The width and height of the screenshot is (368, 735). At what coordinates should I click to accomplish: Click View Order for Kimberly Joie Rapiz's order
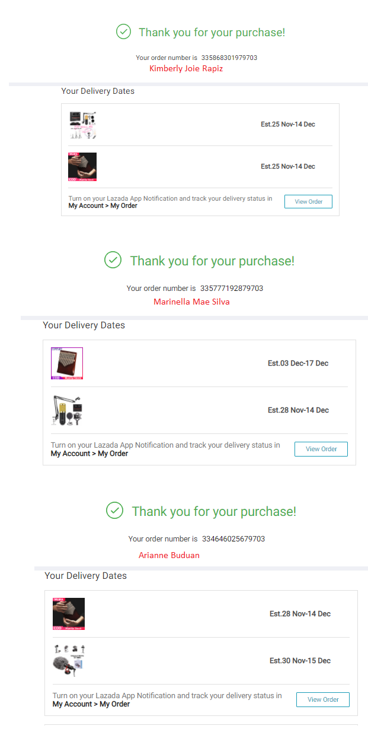[x=308, y=202]
